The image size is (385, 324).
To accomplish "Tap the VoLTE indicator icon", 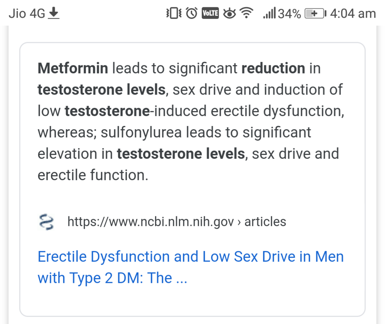I will coord(210,14).
